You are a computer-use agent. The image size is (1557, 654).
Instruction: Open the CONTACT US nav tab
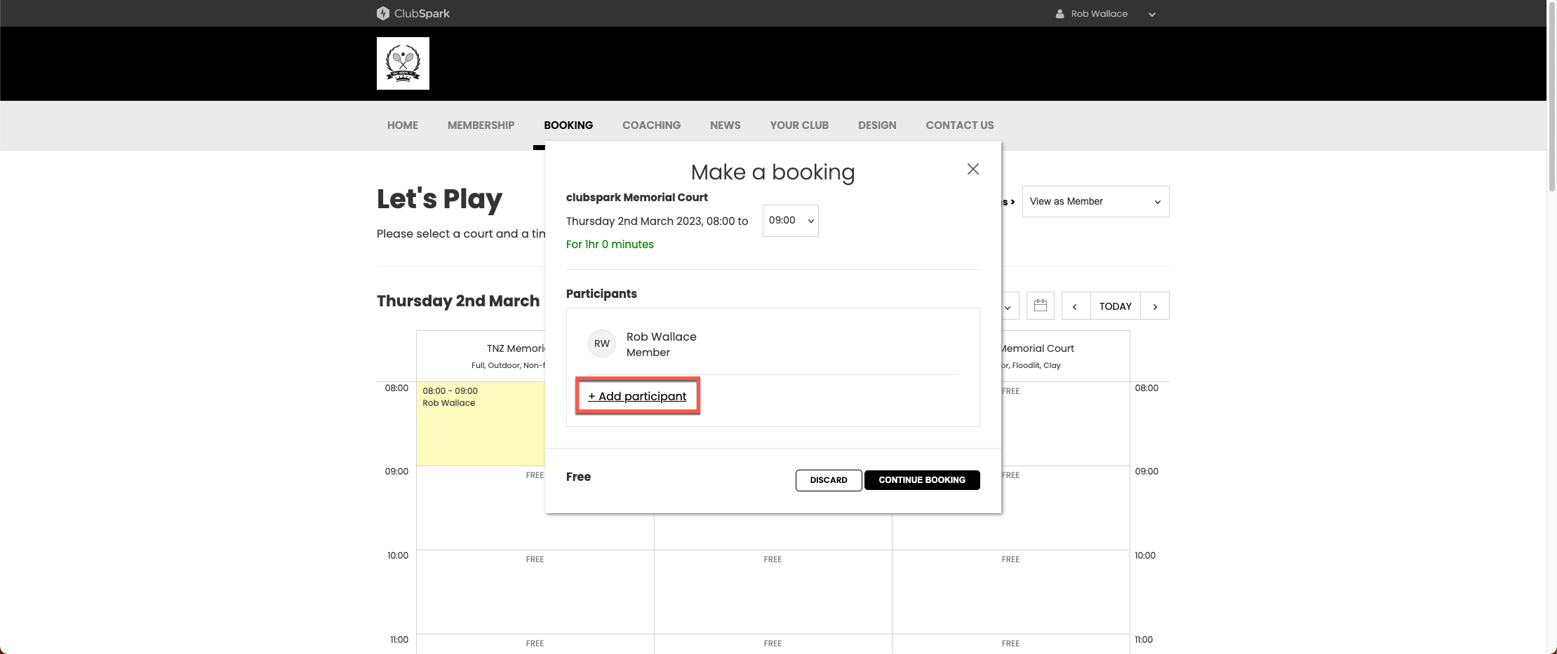click(960, 125)
